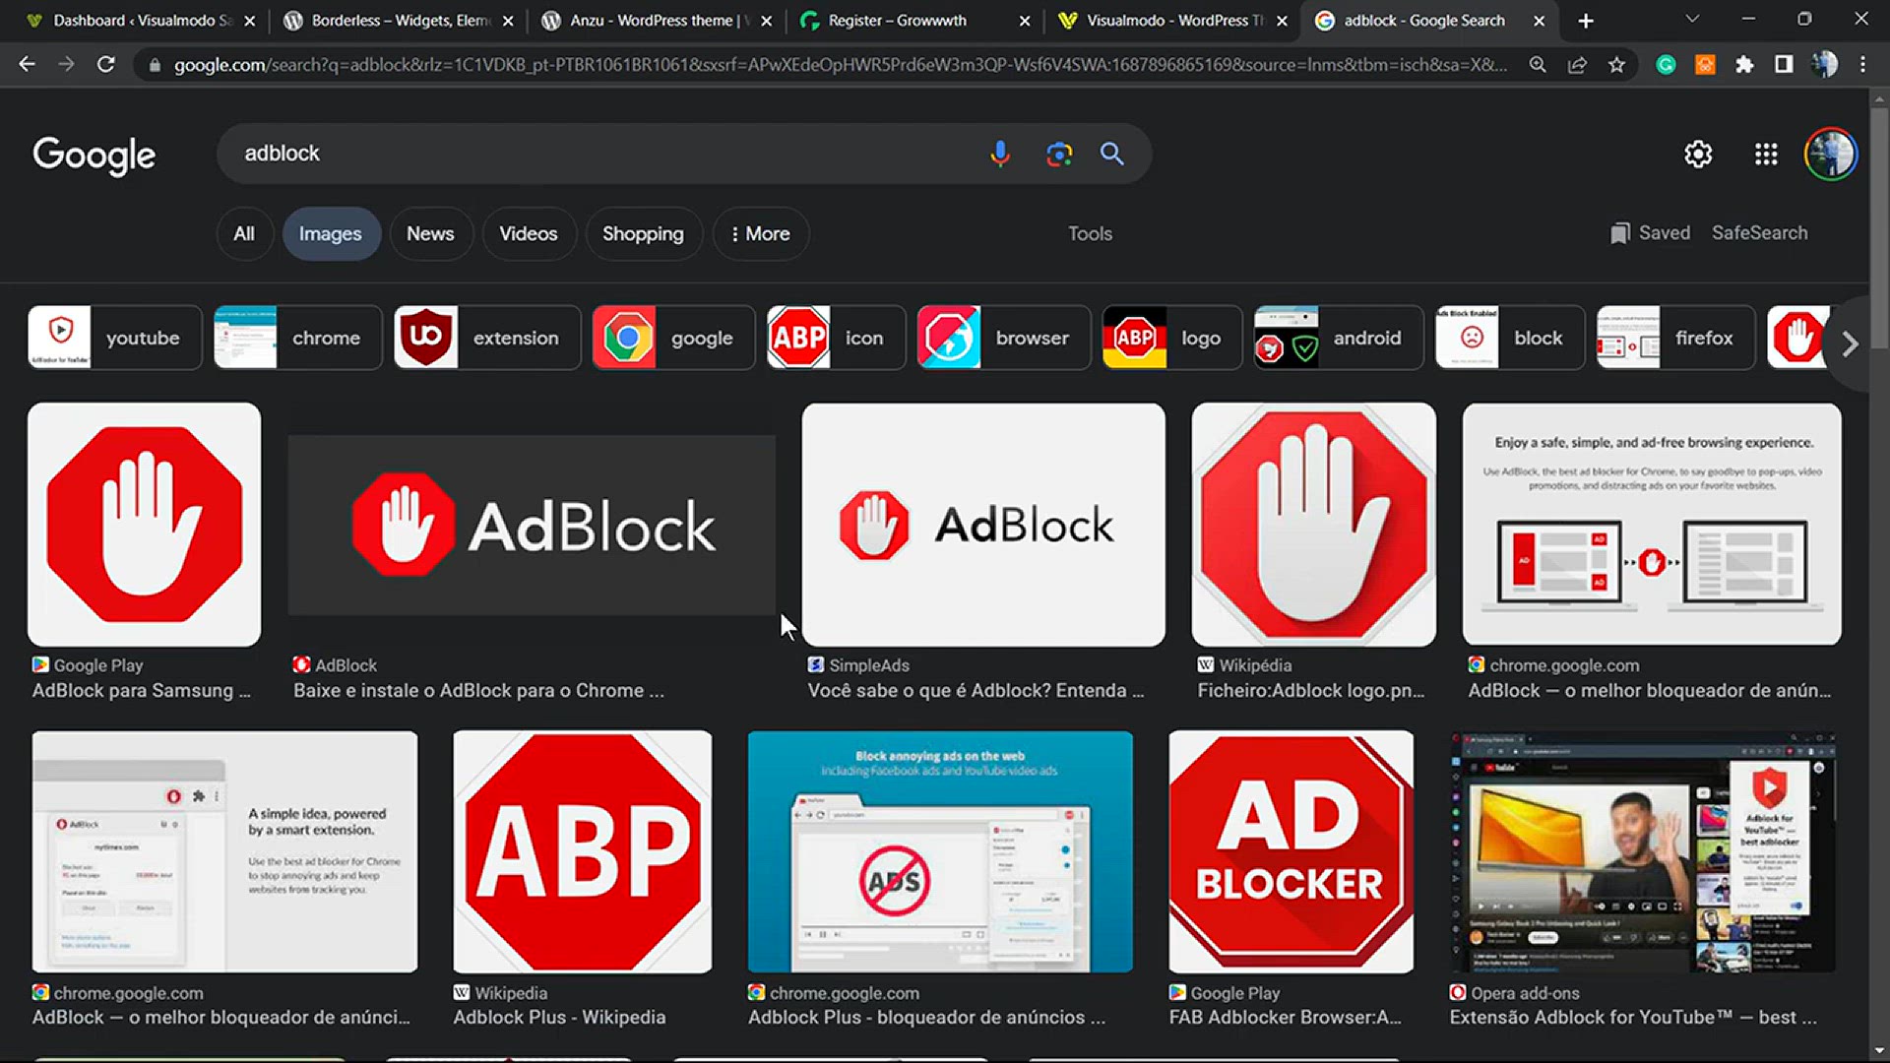
Task: Open a new browser tab
Action: point(1585,21)
